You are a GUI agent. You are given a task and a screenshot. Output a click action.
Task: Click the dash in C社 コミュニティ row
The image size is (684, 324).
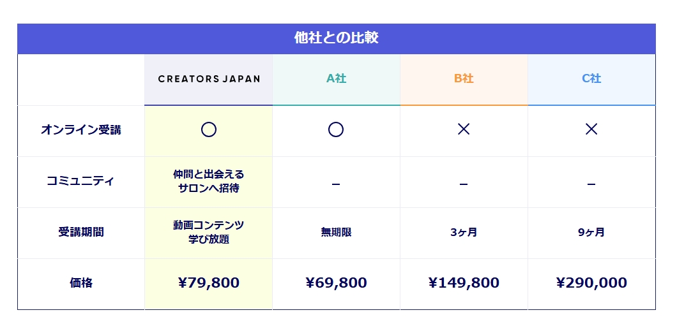point(591,184)
